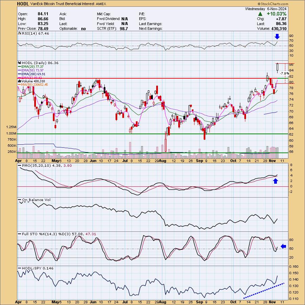The image size is (305, 305).
Task: Click the 0.160 label on HODL:SPY axis
Action: (x=294, y=266)
